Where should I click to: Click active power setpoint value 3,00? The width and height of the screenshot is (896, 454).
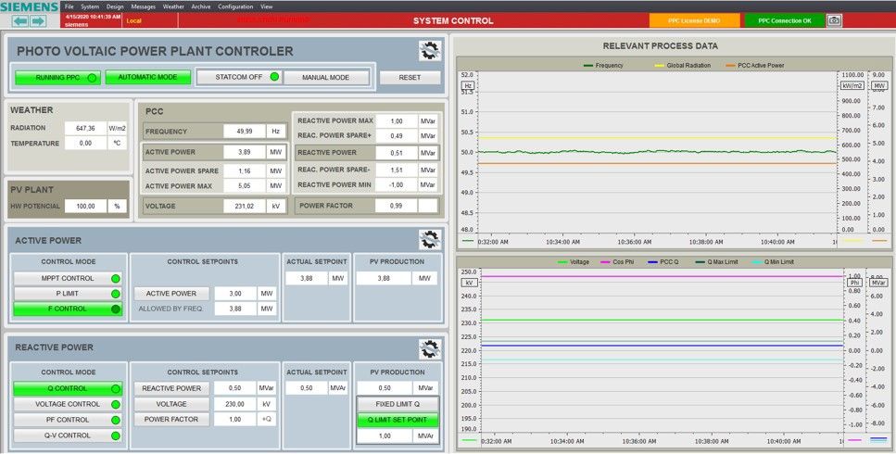[234, 294]
